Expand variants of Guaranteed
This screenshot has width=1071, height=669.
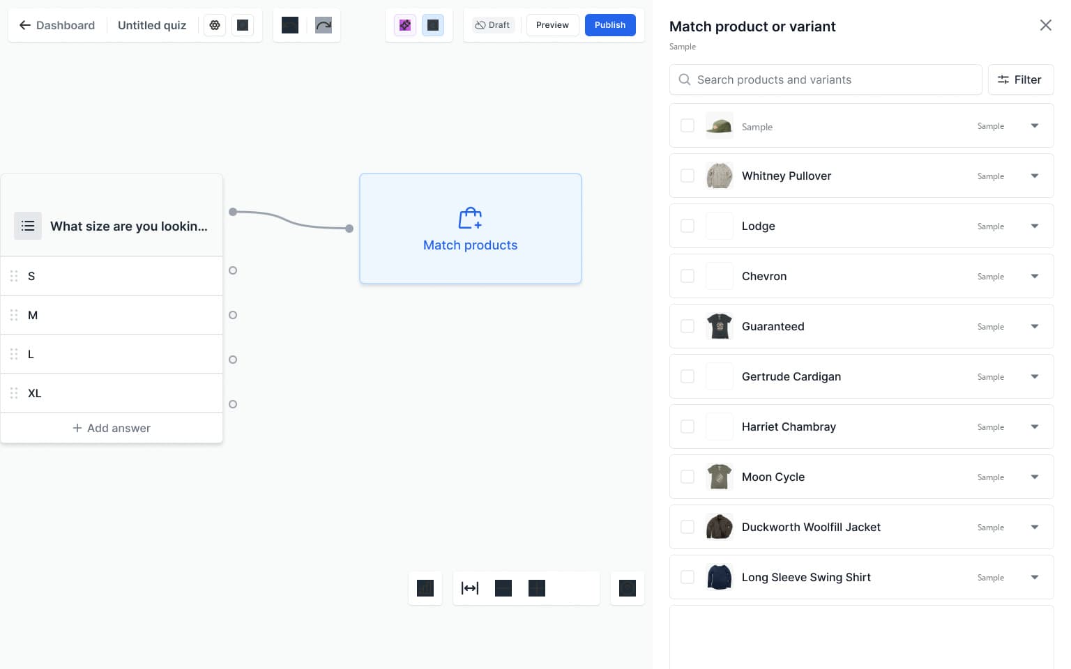(x=1035, y=326)
